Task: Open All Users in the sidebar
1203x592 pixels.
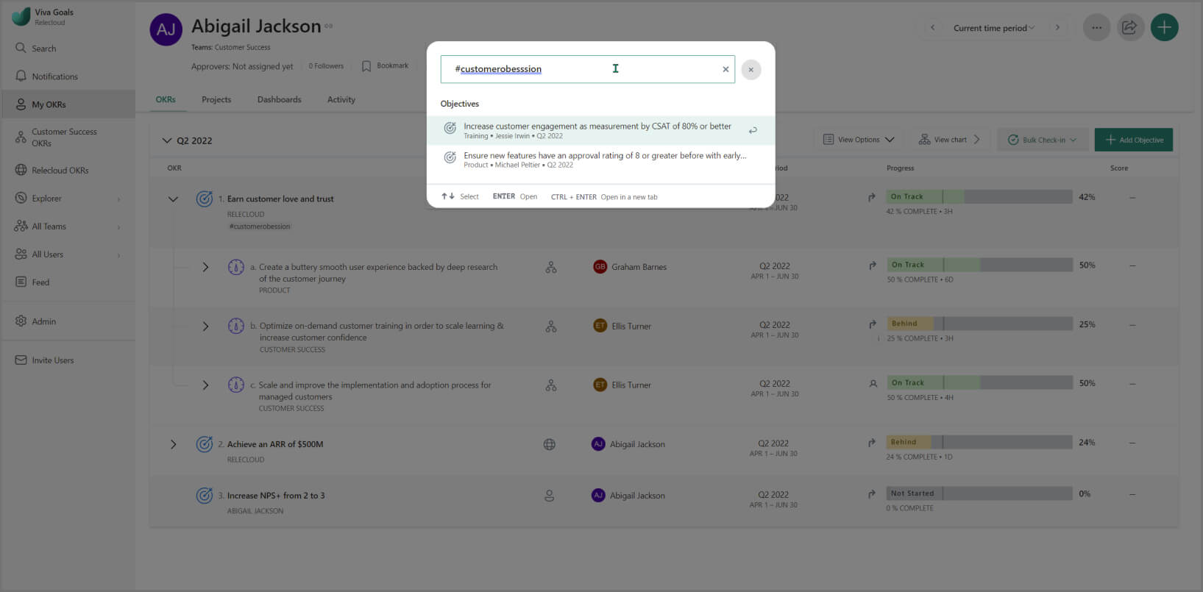Action: 68,254
